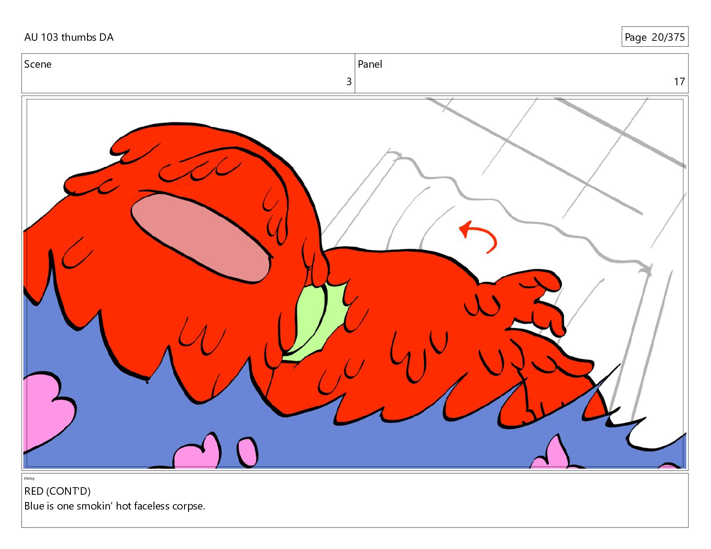Click the dialog line 'Blue is one smokin' hot faceless corpse.'

pyautogui.click(x=114, y=506)
